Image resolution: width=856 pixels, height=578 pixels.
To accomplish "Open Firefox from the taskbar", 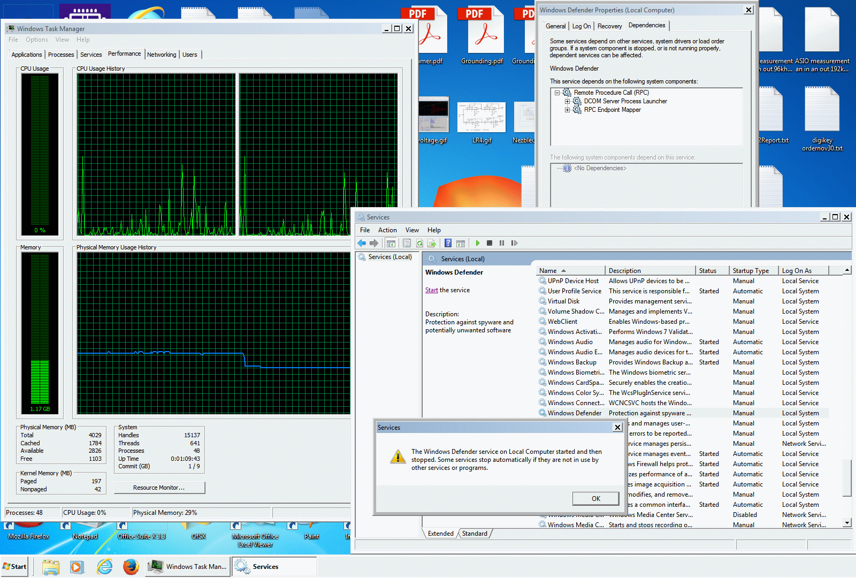I will [131, 567].
